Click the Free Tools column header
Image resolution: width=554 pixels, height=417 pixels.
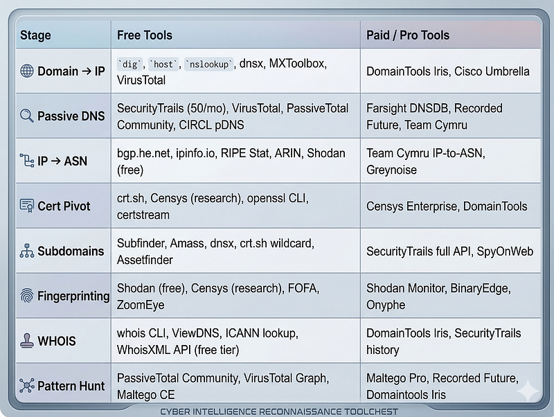[145, 35]
